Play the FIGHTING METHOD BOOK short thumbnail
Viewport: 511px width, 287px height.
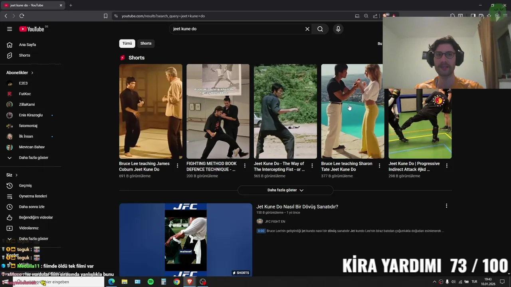(x=218, y=111)
